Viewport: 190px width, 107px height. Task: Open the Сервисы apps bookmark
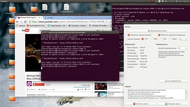click(x=20, y=26)
